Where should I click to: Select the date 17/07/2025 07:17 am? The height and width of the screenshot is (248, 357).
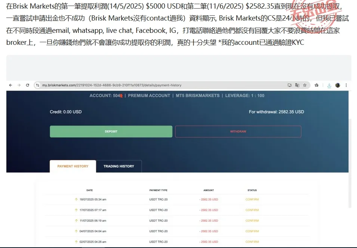coord(93,210)
